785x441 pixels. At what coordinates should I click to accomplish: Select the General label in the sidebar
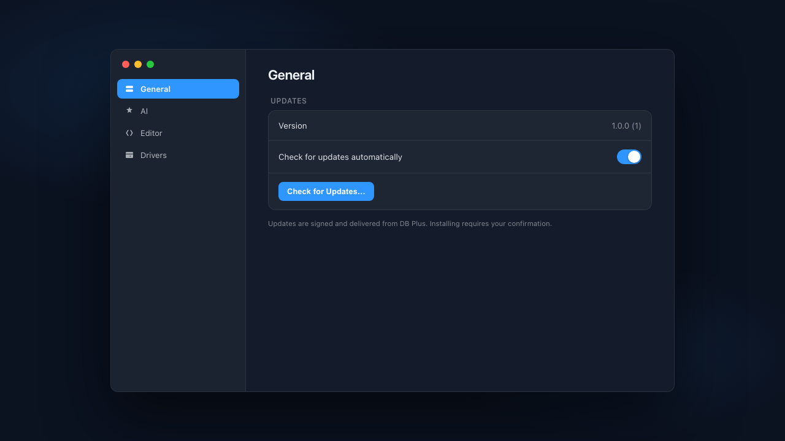(x=155, y=89)
